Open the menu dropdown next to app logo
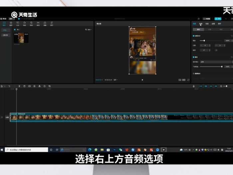Image resolution: width=233 pixels, height=175 pixels. pyautogui.click(x=12, y=19)
